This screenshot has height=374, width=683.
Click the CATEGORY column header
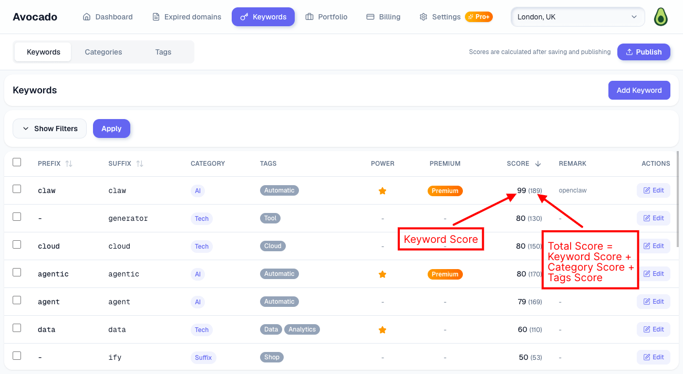point(208,164)
